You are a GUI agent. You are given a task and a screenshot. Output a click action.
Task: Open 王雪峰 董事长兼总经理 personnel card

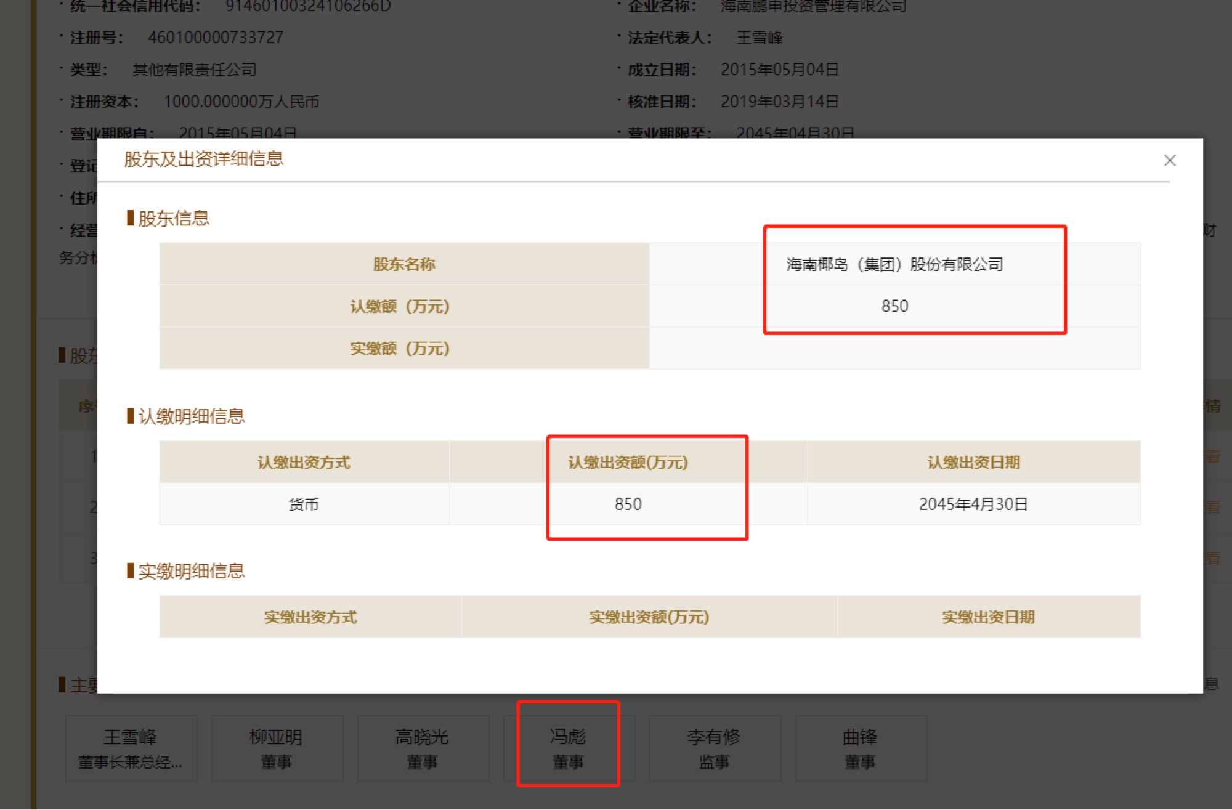(131, 748)
